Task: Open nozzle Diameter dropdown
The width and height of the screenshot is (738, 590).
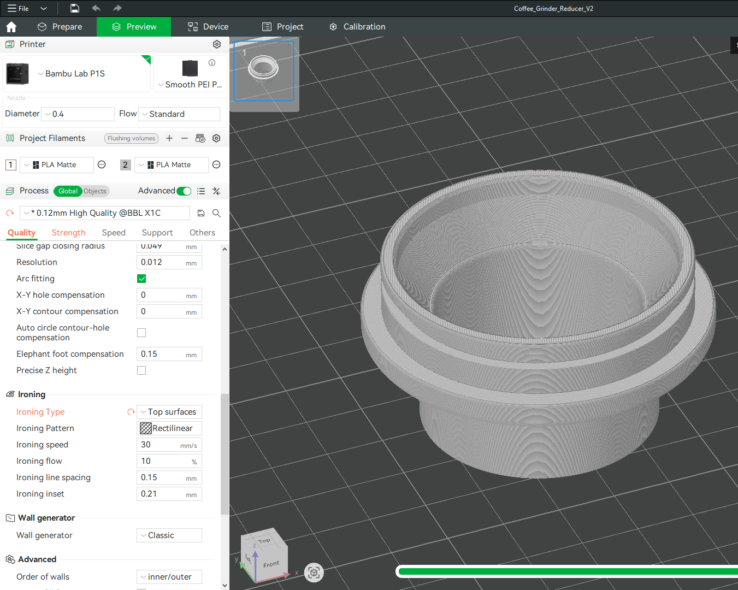Action: pos(78,114)
